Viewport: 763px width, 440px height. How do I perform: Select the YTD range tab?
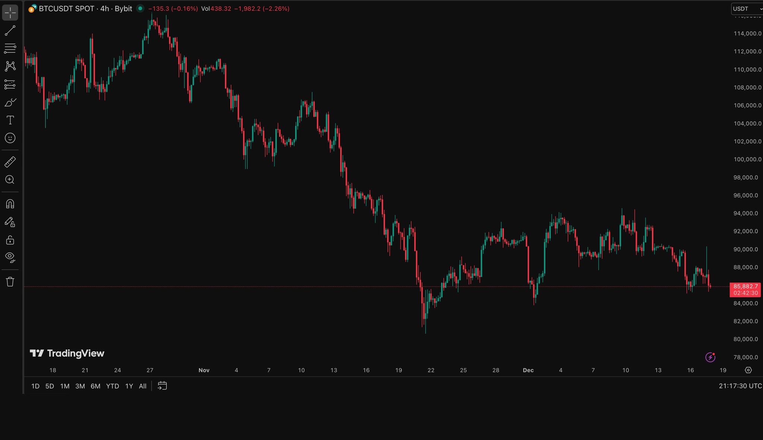click(113, 386)
